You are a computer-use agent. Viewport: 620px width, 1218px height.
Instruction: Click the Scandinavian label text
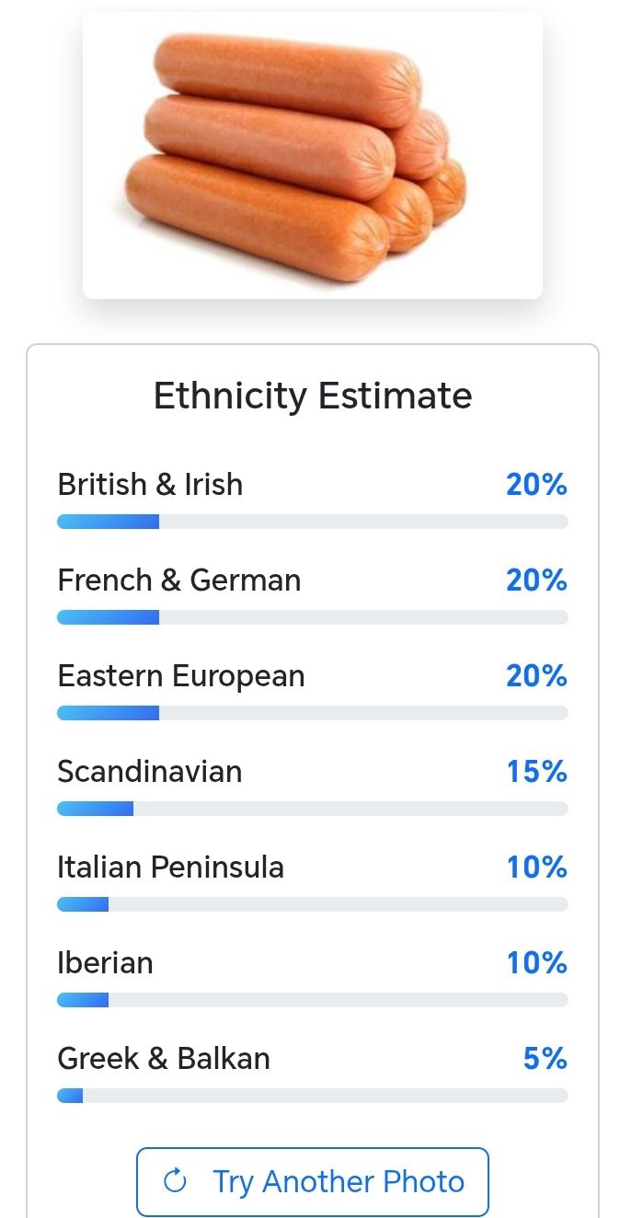[x=149, y=771]
